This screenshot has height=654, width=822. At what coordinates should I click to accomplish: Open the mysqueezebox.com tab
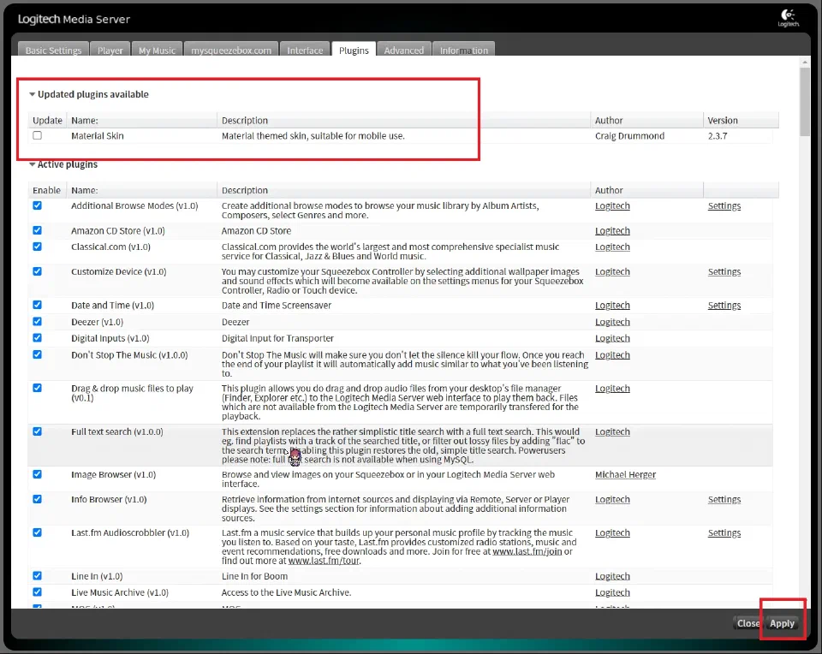click(231, 50)
